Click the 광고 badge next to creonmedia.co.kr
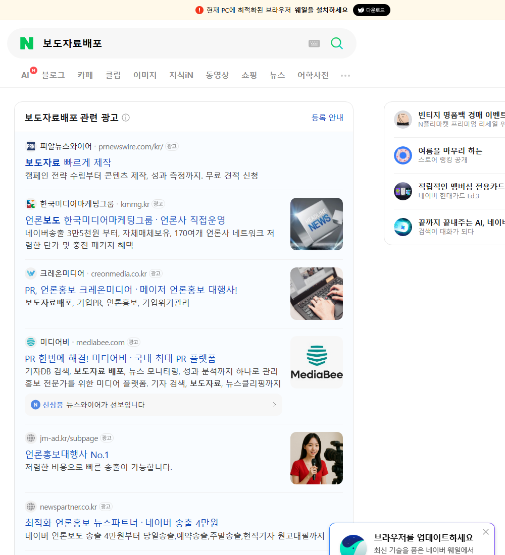The image size is (505, 555). coord(156,273)
